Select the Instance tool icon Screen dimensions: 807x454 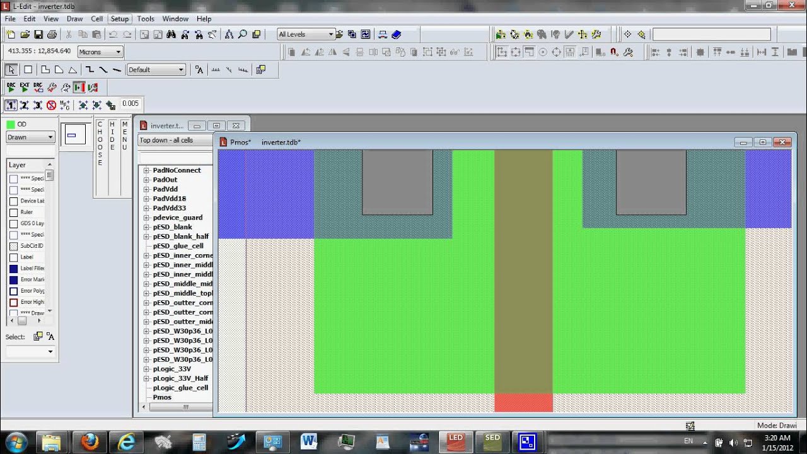(x=260, y=69)
